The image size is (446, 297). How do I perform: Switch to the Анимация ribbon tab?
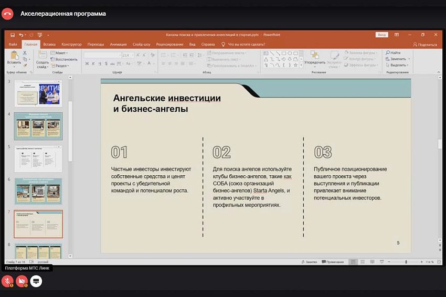pos(118,45)
